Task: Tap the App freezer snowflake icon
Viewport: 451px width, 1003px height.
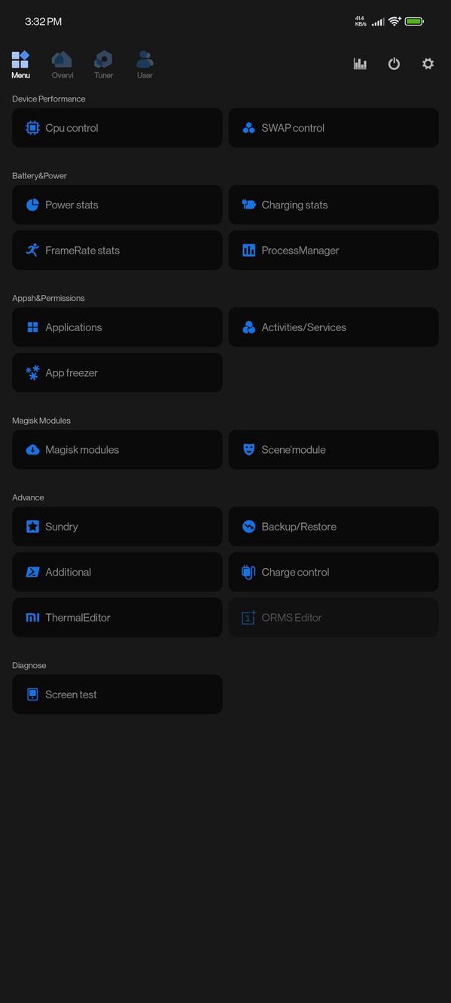Action: click(32, 372)
